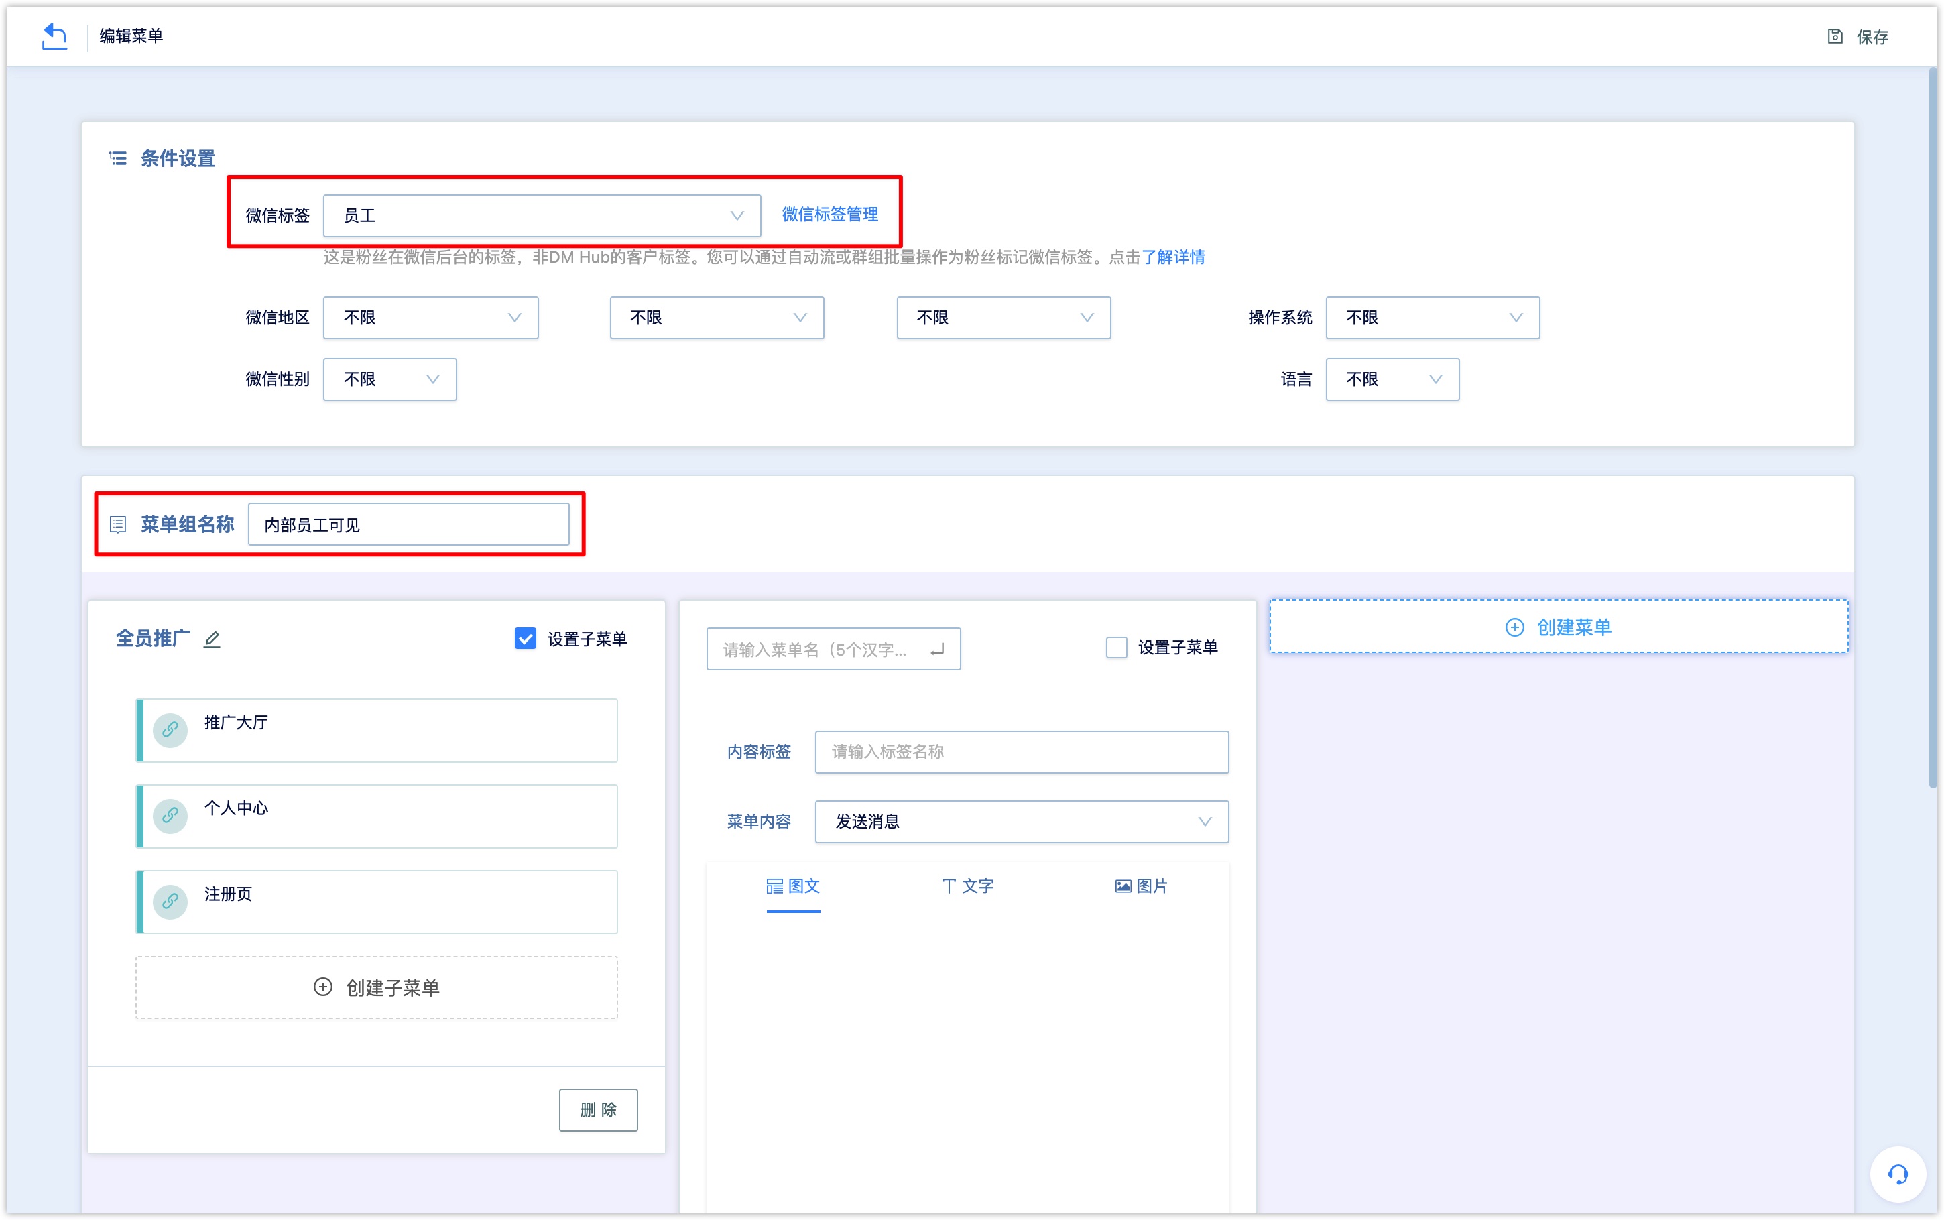Image resolution: width=1944 pixels, height=1220 pixels.
Task: Switch to the 文字 tab
Action: (967, 886)
